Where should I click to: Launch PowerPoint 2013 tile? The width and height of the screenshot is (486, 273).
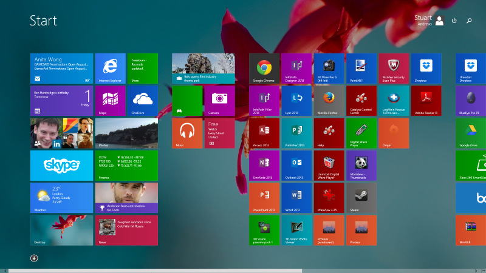point(264,198)
